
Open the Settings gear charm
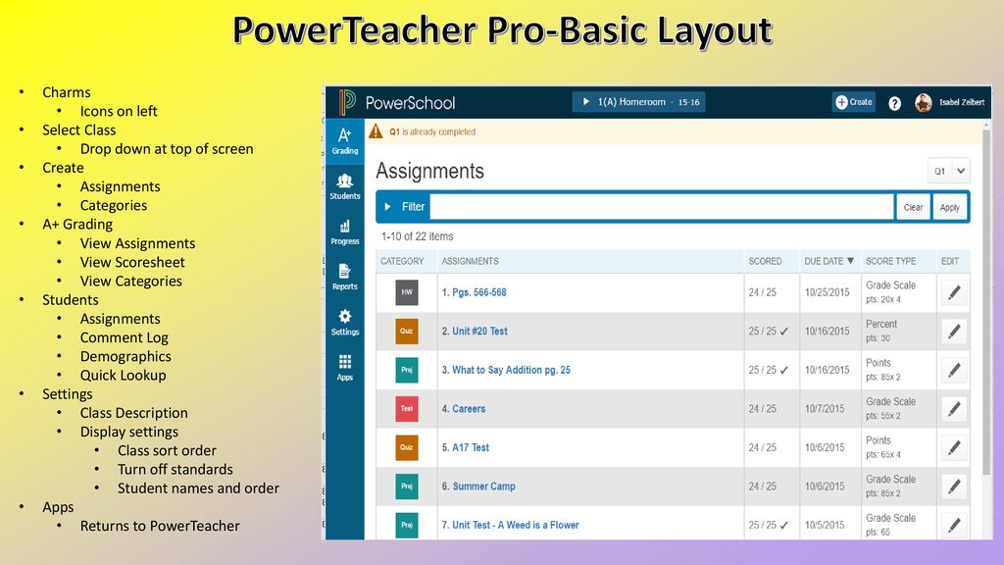tap(344, 322)
